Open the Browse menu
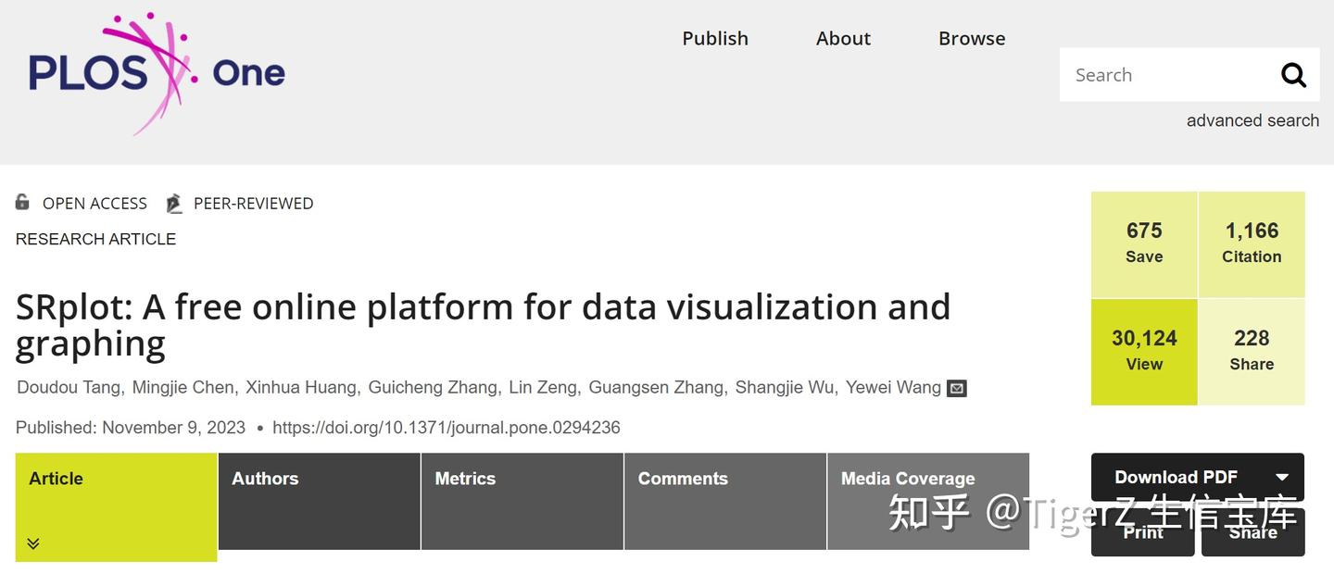This screenshot has height=574, width=1334. coord(971,38)
